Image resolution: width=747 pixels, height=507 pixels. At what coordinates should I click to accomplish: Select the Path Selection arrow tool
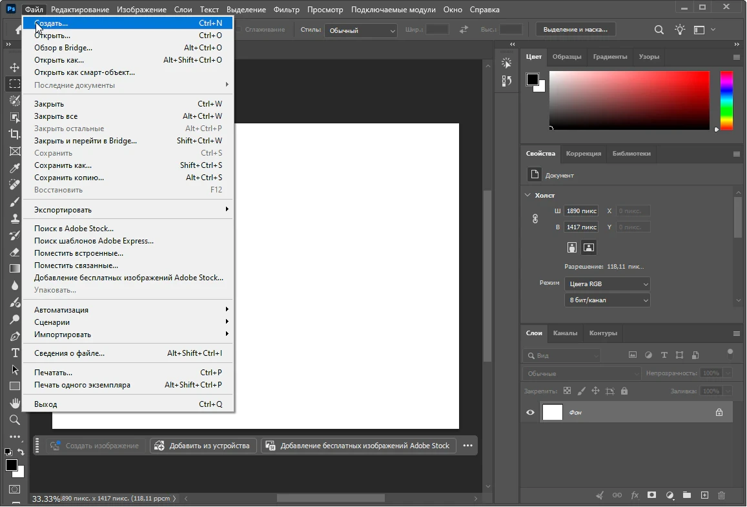coord(15,369)
